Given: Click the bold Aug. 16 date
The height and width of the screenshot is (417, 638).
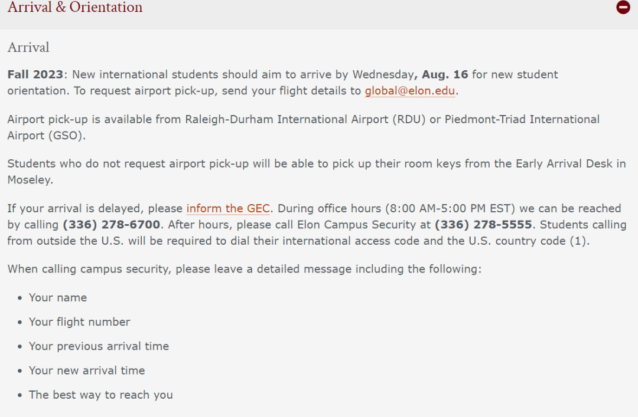Looking at the screenshot, I should click(x=445, y=74).
